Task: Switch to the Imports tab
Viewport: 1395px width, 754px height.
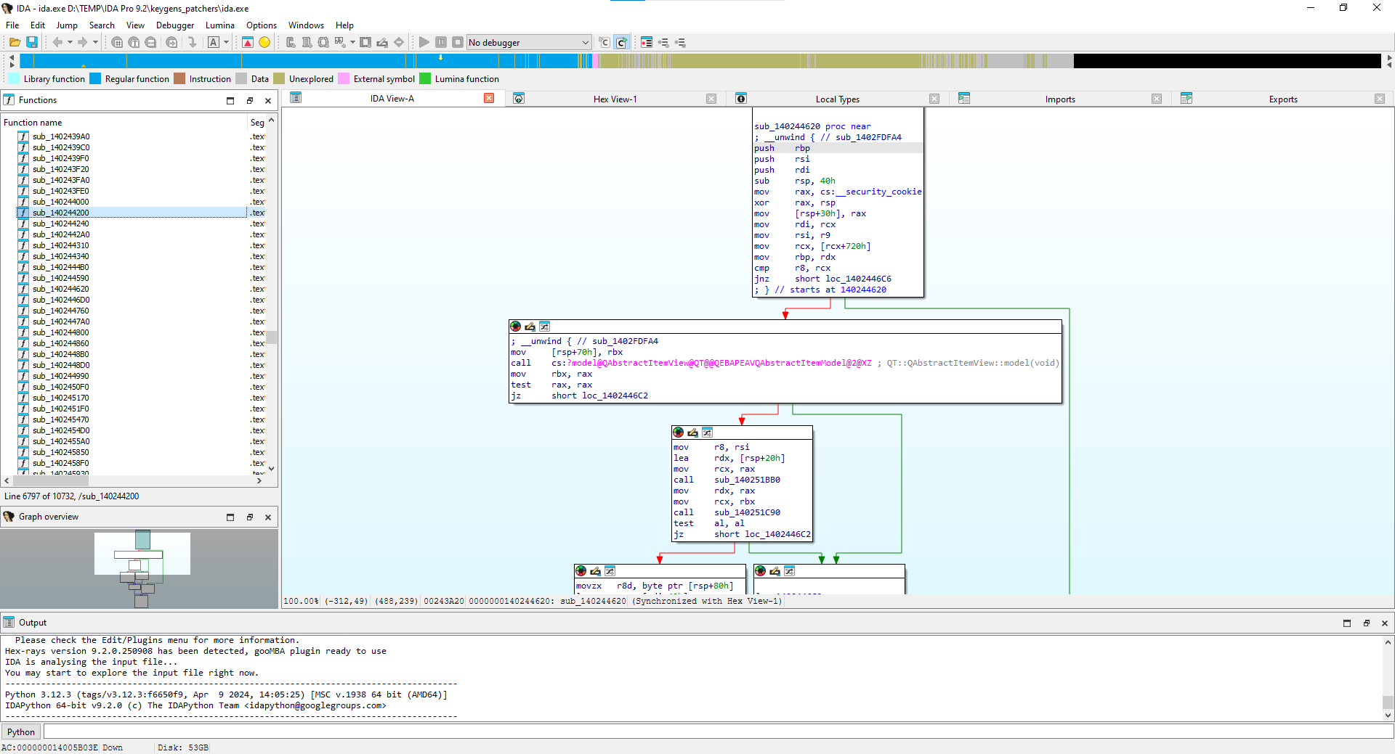Action: tap(1060, 99)
